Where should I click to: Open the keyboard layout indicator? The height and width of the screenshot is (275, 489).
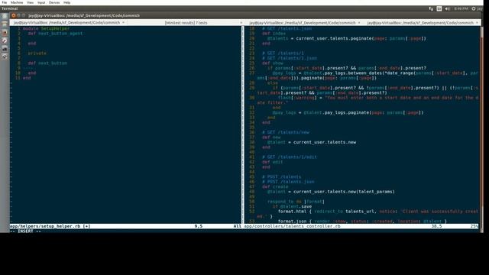click(439, 8)
